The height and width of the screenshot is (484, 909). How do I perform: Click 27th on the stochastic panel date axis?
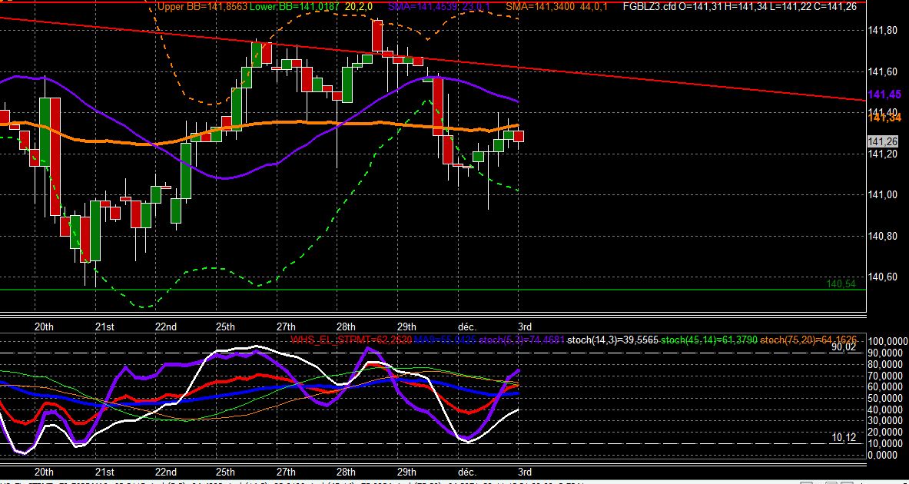286,472
